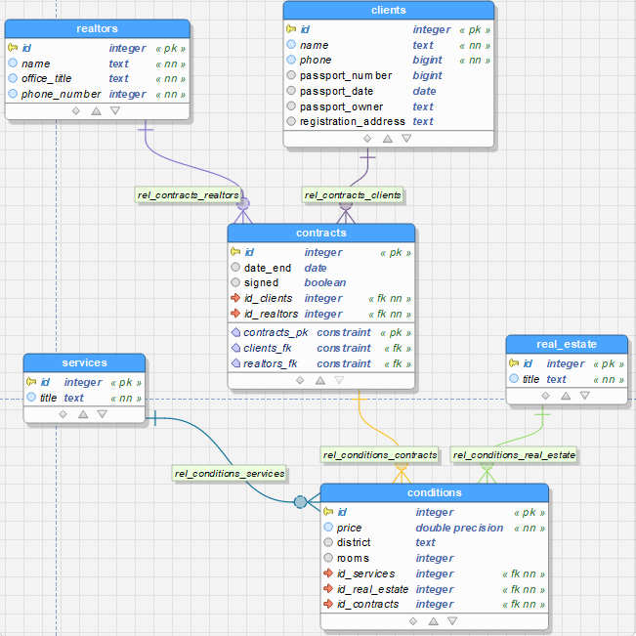Click foreign key arrow icon of id_real_estate
Viewport: 636px width, 636px height.
pos(328,588)
